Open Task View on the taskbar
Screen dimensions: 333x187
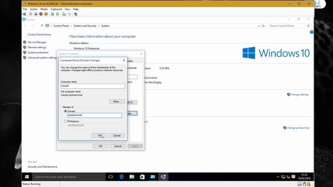click(x=111, y=177)
